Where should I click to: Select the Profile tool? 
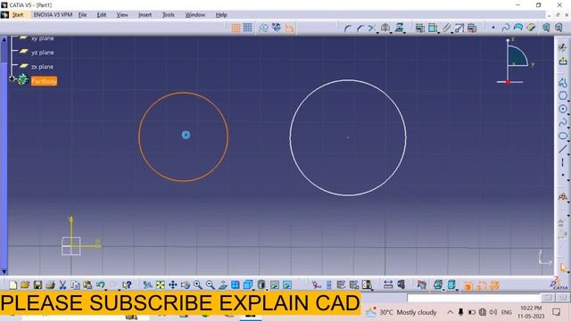tap(563, 83)
